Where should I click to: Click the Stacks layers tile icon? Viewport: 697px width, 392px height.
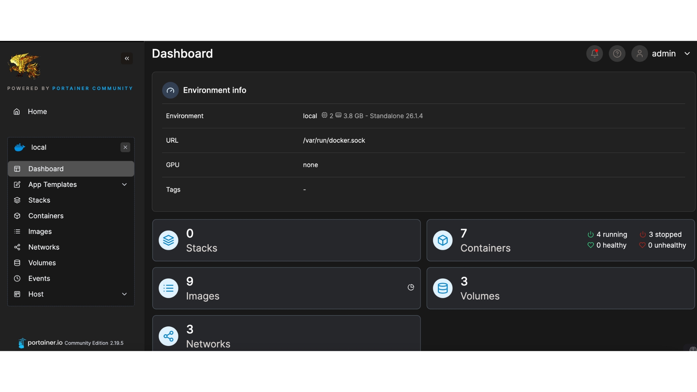click(168, 240)
